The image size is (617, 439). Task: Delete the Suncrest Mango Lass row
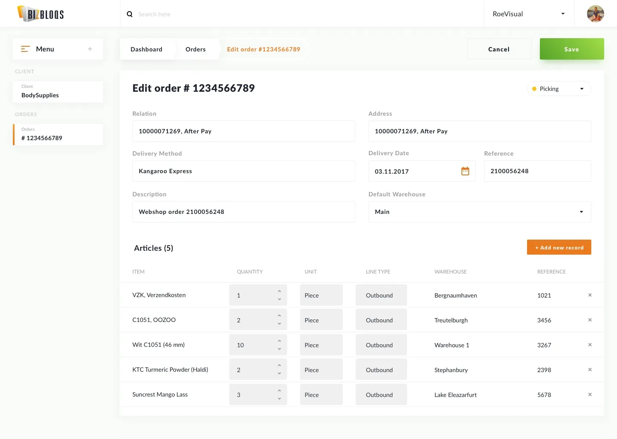click(x=590, y=394)
